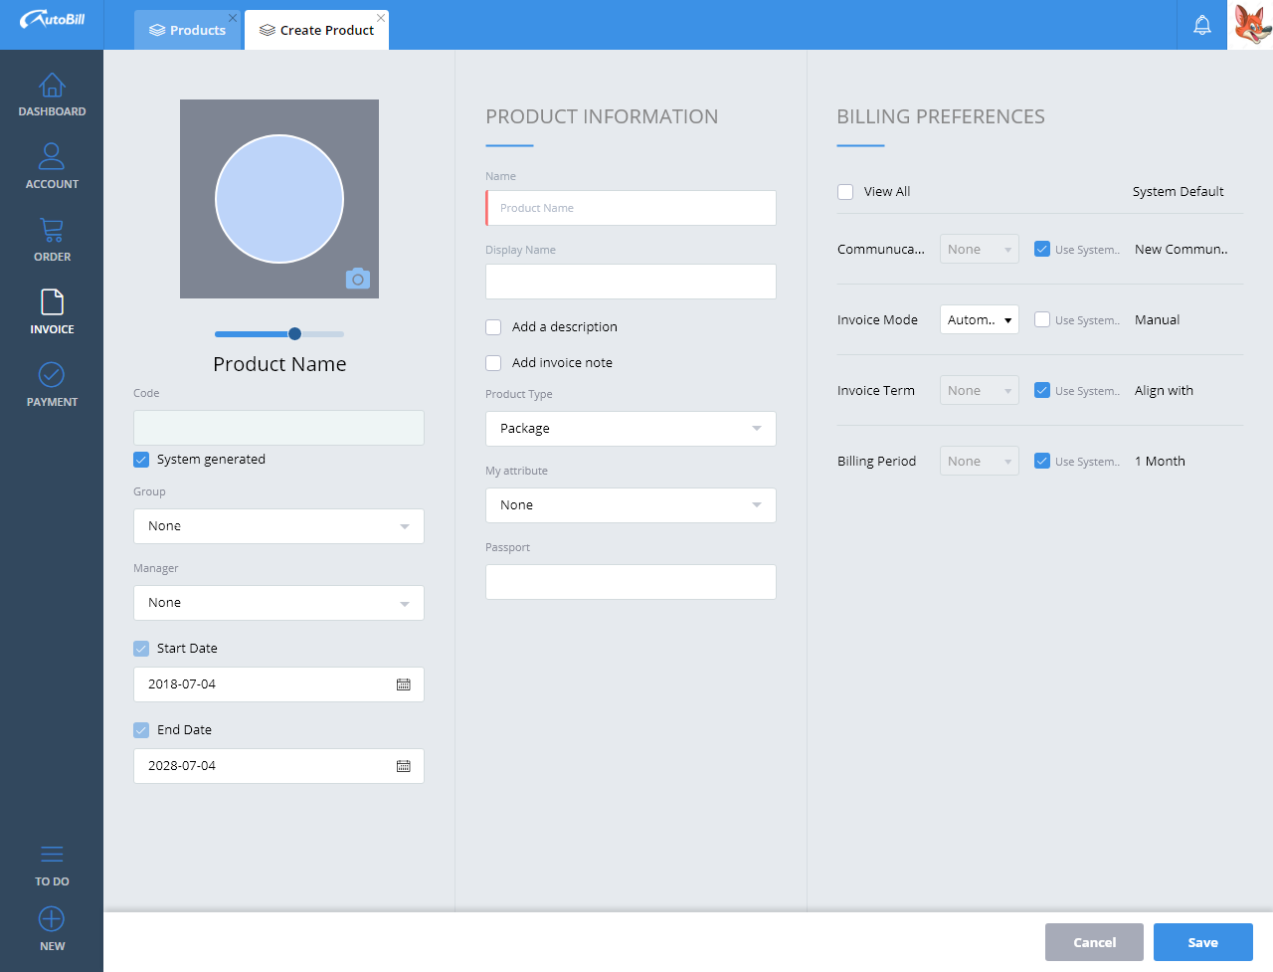This screenshot has height=972, width=1273.
Task: Click the Cancel button
Action: (x=1094, y=942)
